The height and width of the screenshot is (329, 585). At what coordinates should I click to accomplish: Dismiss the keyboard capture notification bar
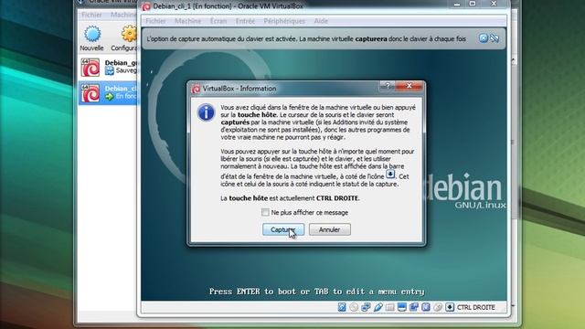pos(484,38)
